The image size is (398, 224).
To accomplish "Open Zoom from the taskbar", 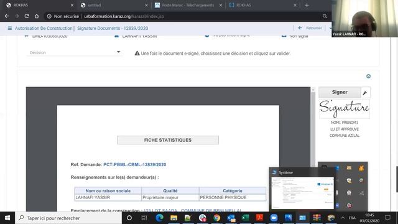I will pos(274,218).
